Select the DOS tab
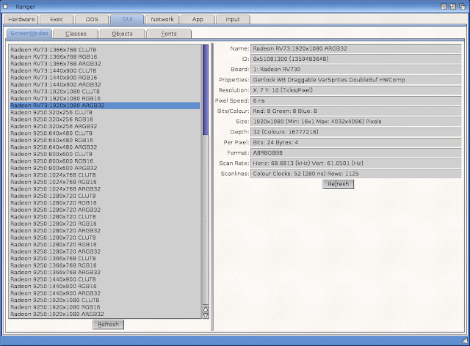The width and height of the screenshot is (470, 346). coord(92,20)
